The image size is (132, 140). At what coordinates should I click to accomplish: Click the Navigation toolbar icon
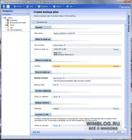coord(39,7)
